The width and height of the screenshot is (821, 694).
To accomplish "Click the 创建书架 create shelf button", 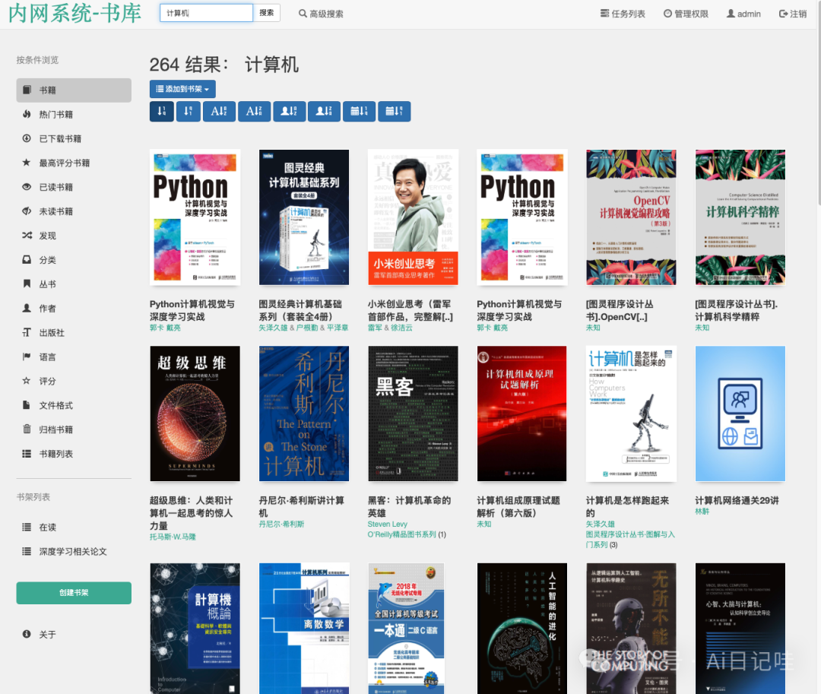I will (x=74, y=592).
